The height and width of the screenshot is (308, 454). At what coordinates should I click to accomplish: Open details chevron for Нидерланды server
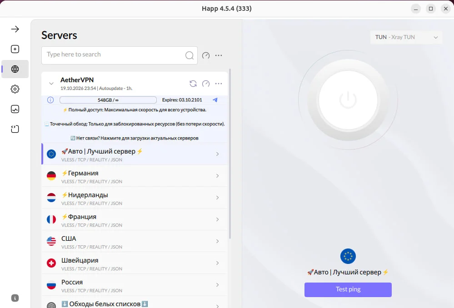[x=217, y=198]
